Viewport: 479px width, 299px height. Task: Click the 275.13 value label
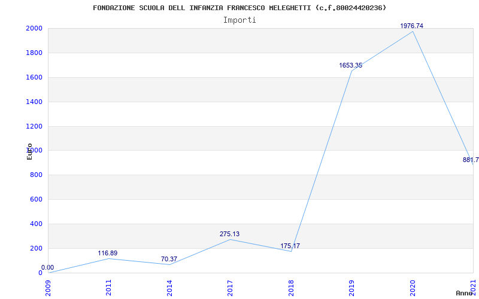click(229, 234)
